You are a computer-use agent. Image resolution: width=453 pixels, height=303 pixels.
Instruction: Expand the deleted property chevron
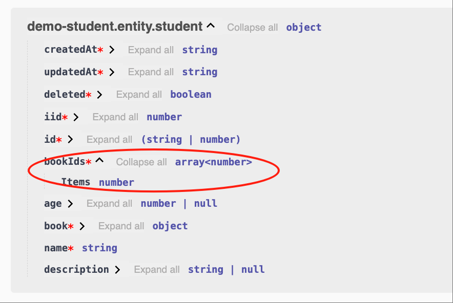[100, 95]
